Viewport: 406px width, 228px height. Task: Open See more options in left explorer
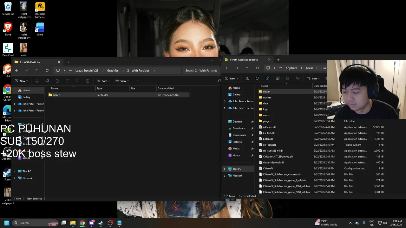[x=137, y=81]
